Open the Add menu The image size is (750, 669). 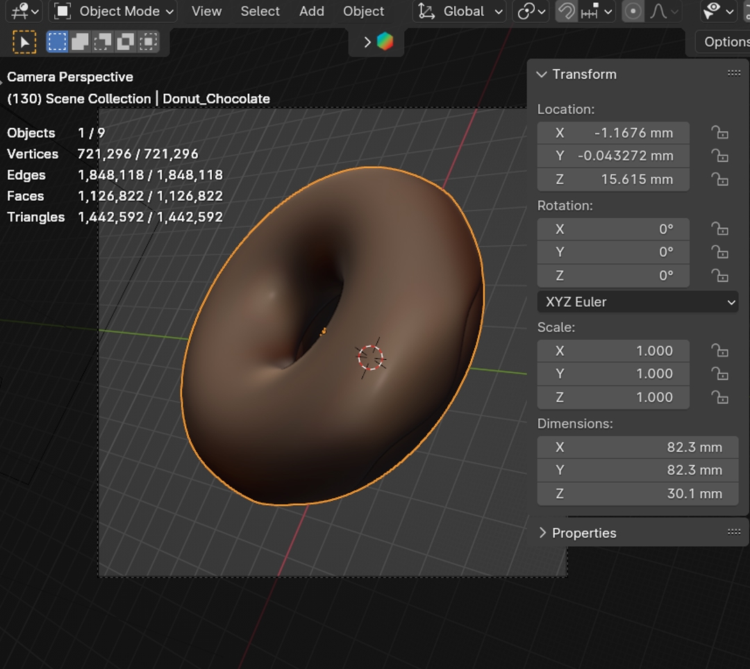coord(311,11)
